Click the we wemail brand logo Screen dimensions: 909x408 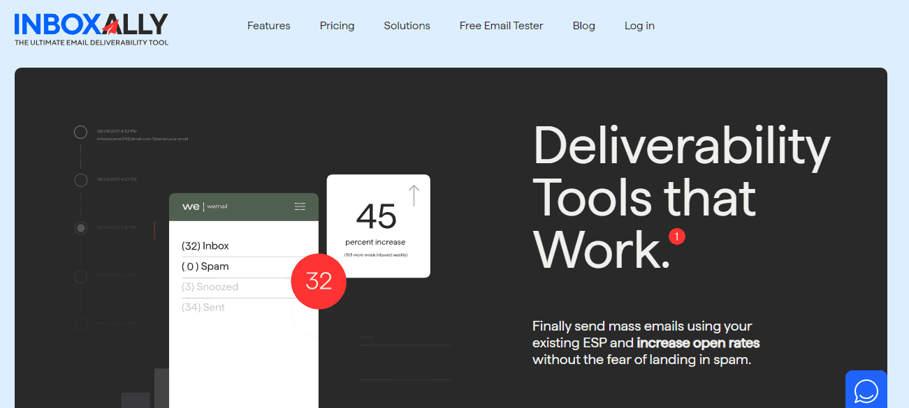(205, 206)
